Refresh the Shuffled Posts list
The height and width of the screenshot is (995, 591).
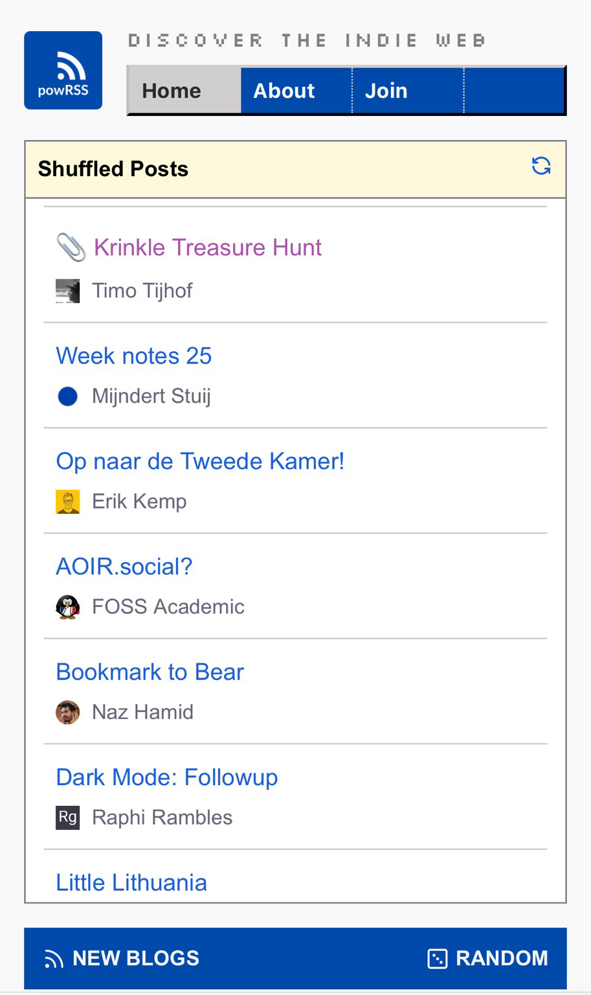tap(541, 166)
